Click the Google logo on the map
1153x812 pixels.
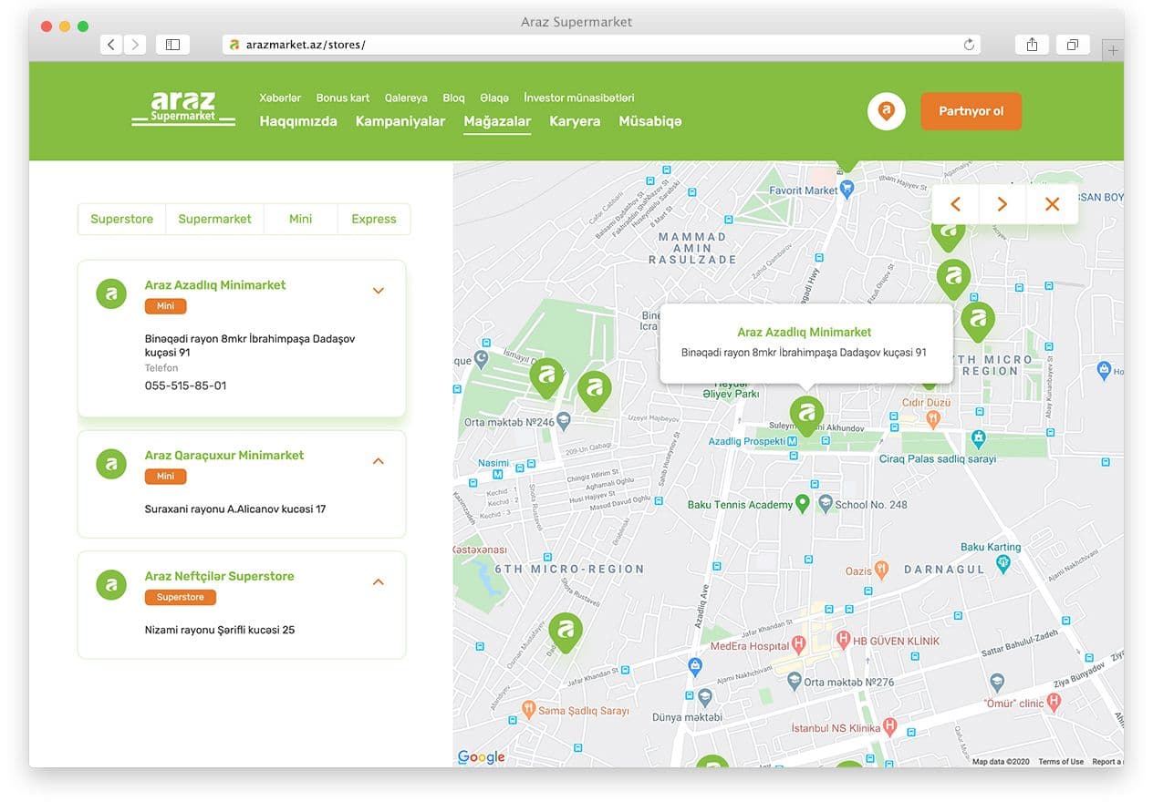[481, 757]
